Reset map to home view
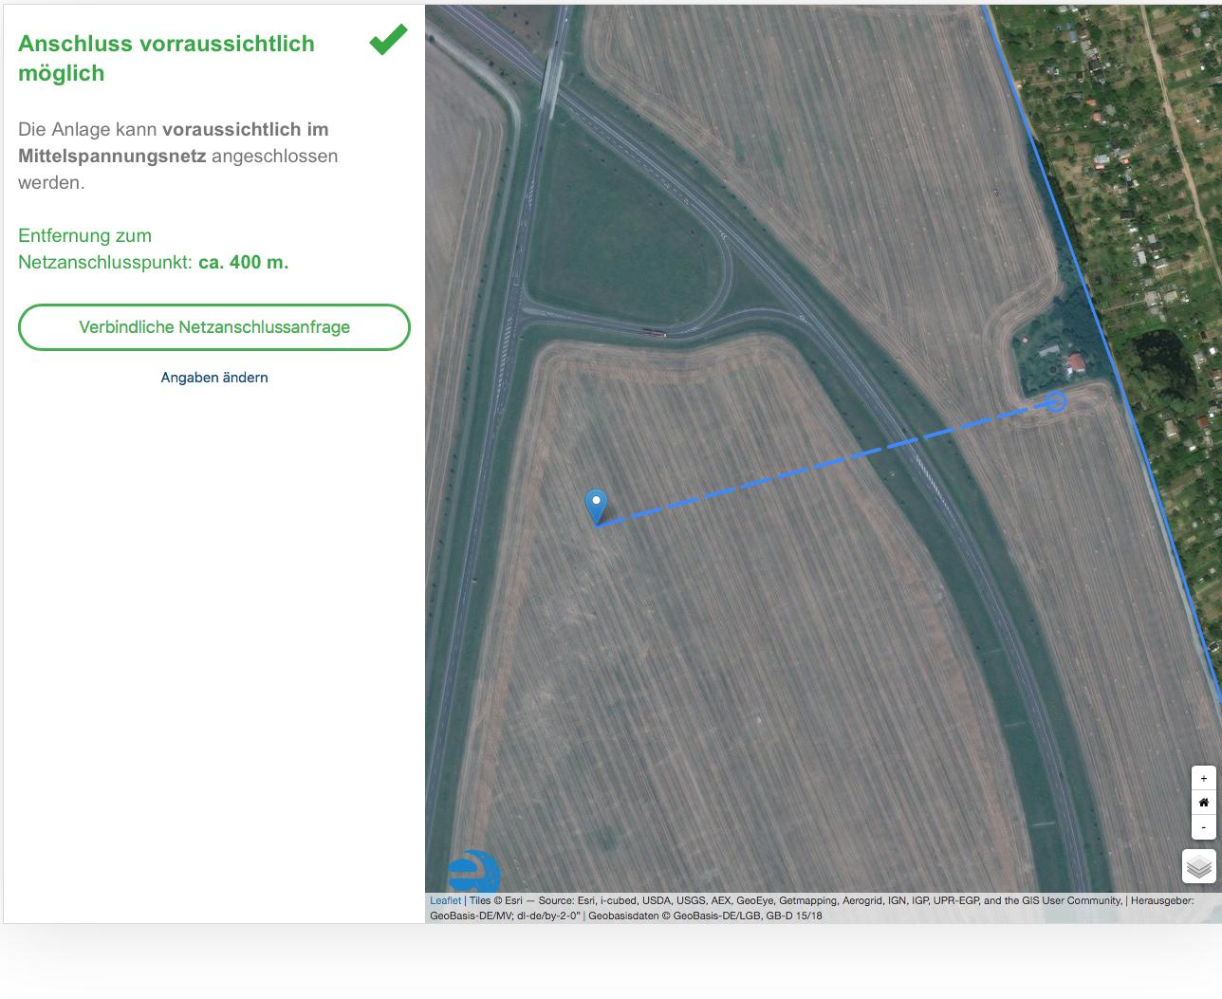 tap(1203, 803)
